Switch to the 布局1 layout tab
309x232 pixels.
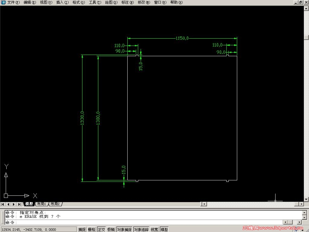point(41,204)
